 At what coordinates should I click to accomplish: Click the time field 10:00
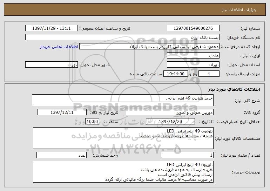(x=92, y=122)
